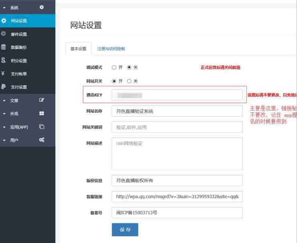
Task: Collapse the 系统 sidebar section
Action: 12,8
